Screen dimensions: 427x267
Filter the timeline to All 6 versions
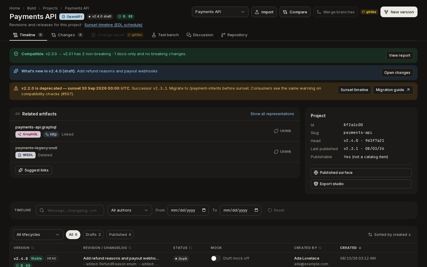[x=73, y=235]
